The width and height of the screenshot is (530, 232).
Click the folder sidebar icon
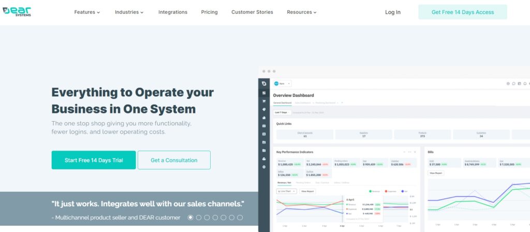pyautogui.click(x=264, y=151)
